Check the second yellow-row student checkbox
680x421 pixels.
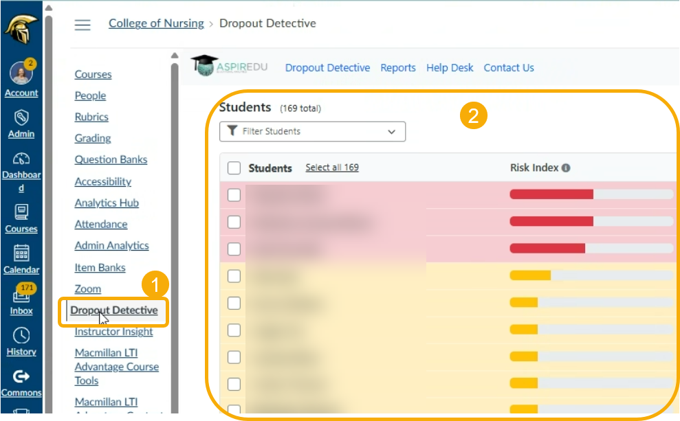tap(234, 303)
